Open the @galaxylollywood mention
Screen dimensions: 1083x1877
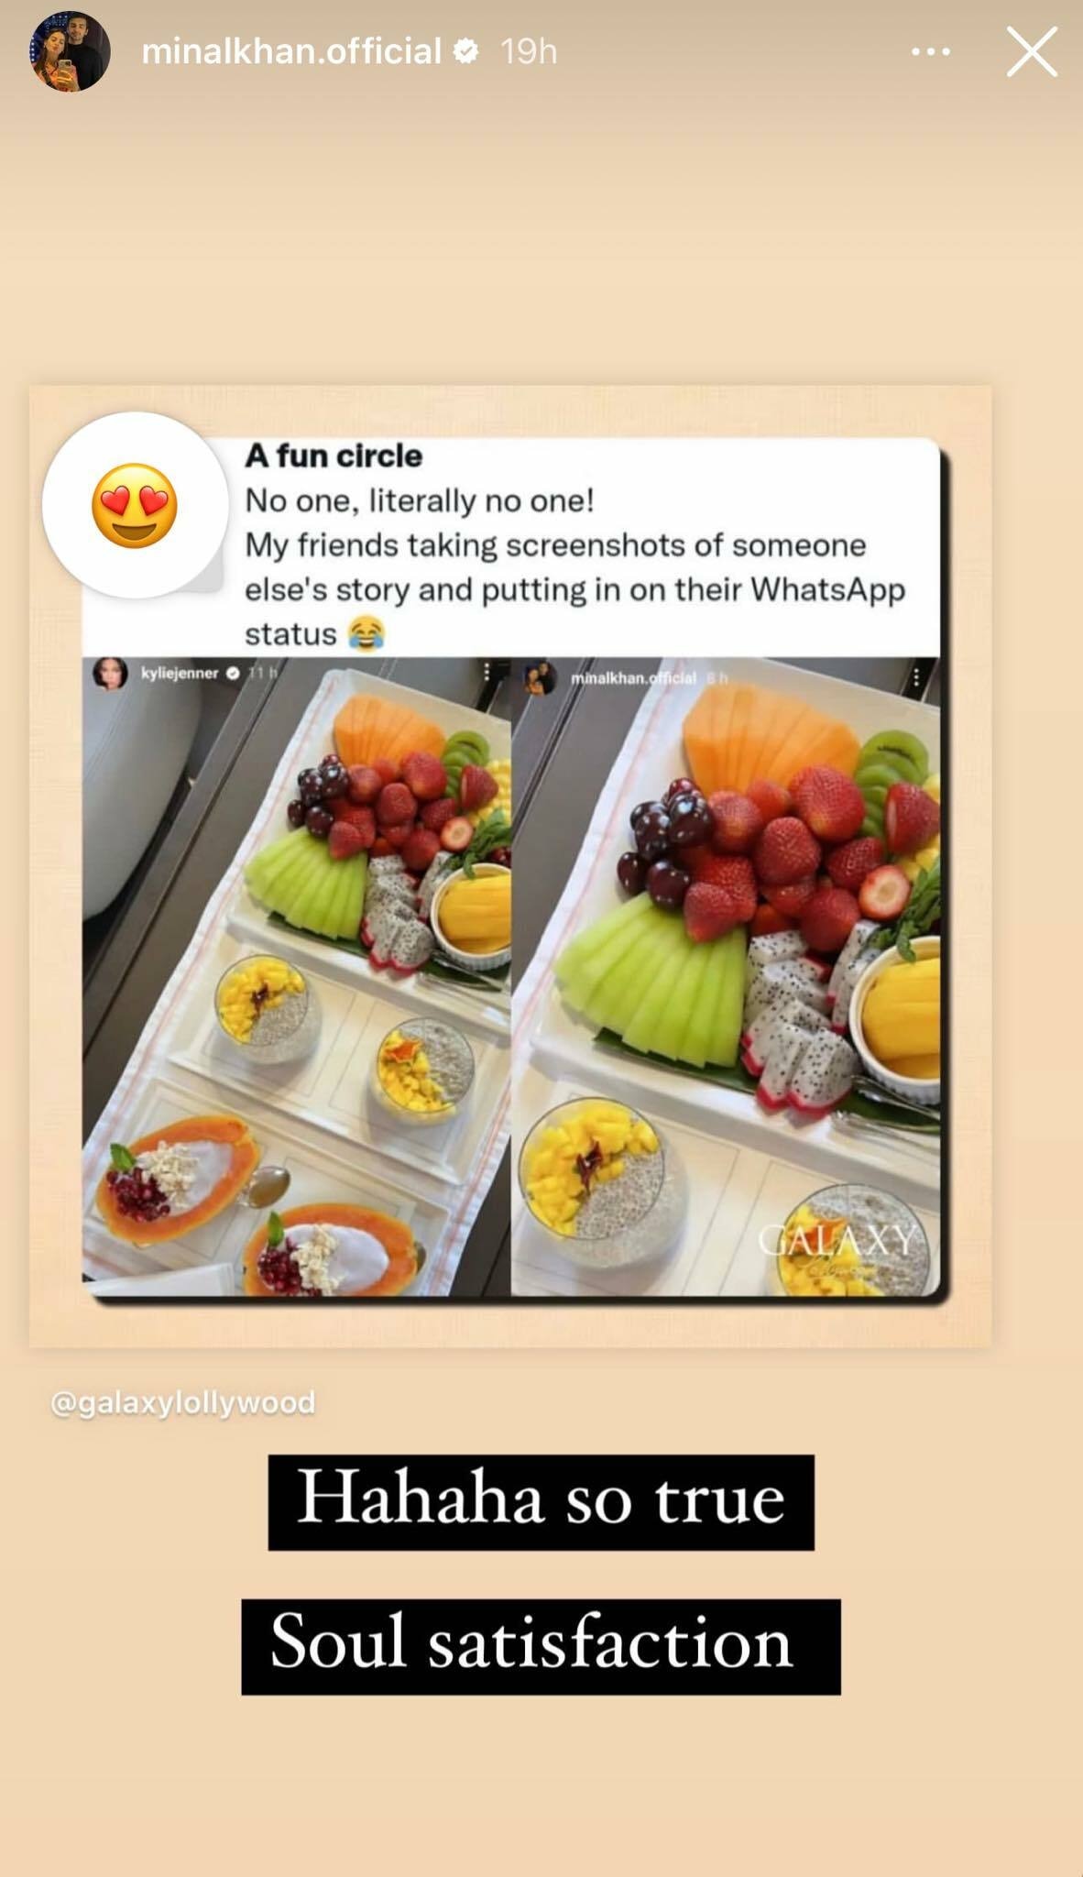pyautogui.click(x=183, y=1402)
